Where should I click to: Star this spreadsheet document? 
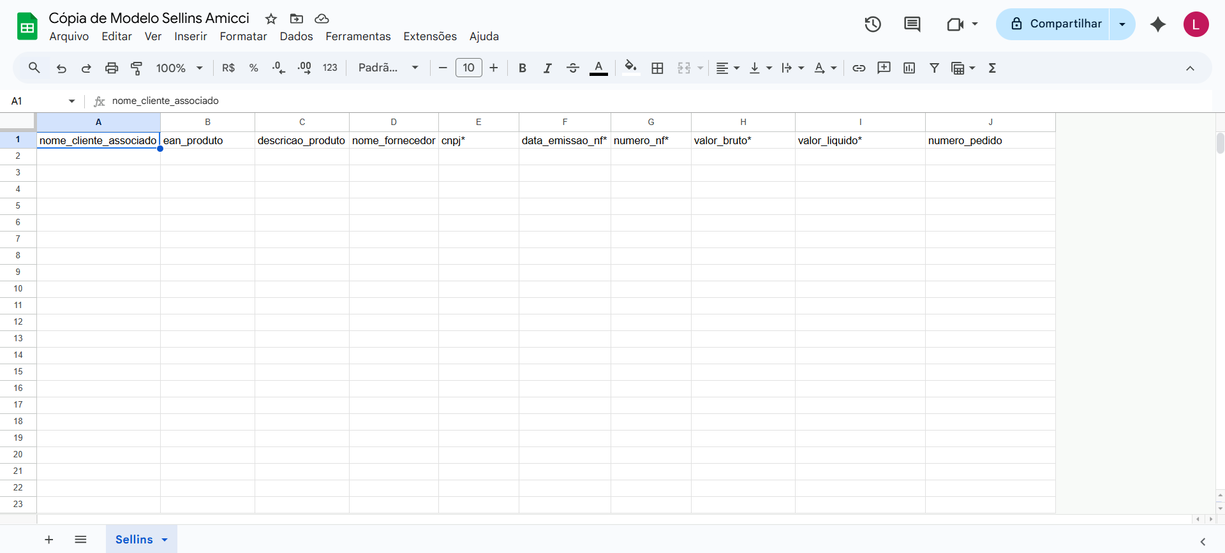coord(271,18)
